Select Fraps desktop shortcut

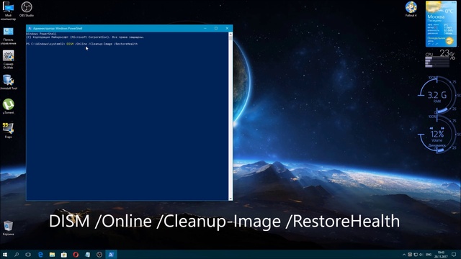(8, 130)
